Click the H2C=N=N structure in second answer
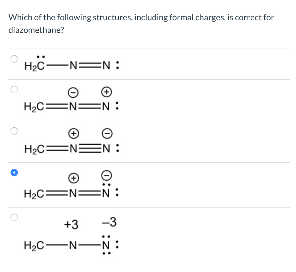Image resolution: width=296 pixels, height=272 pixels. click(71, 107)
